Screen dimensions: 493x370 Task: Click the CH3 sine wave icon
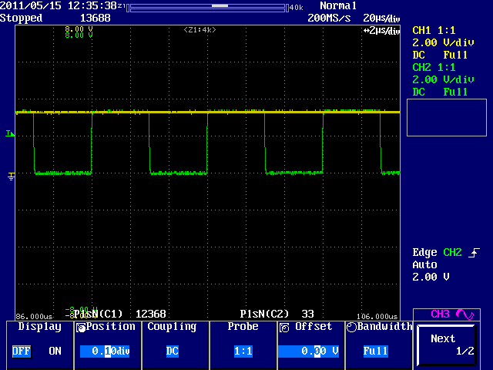[464, 314]
